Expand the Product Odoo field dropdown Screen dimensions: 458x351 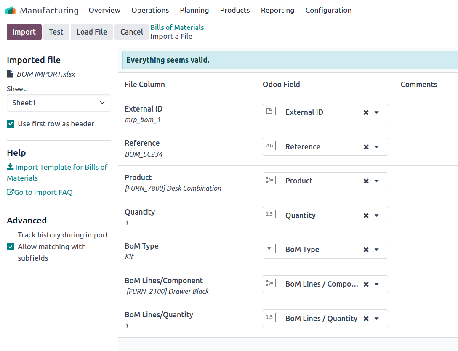coord(376,181)
